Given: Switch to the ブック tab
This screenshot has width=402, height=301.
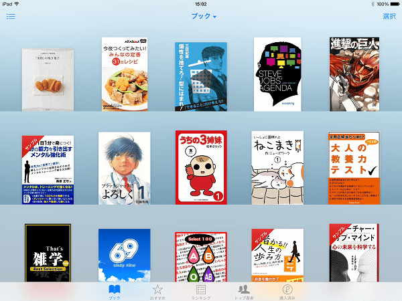Looking at the screenshot, I should [115, 292].
